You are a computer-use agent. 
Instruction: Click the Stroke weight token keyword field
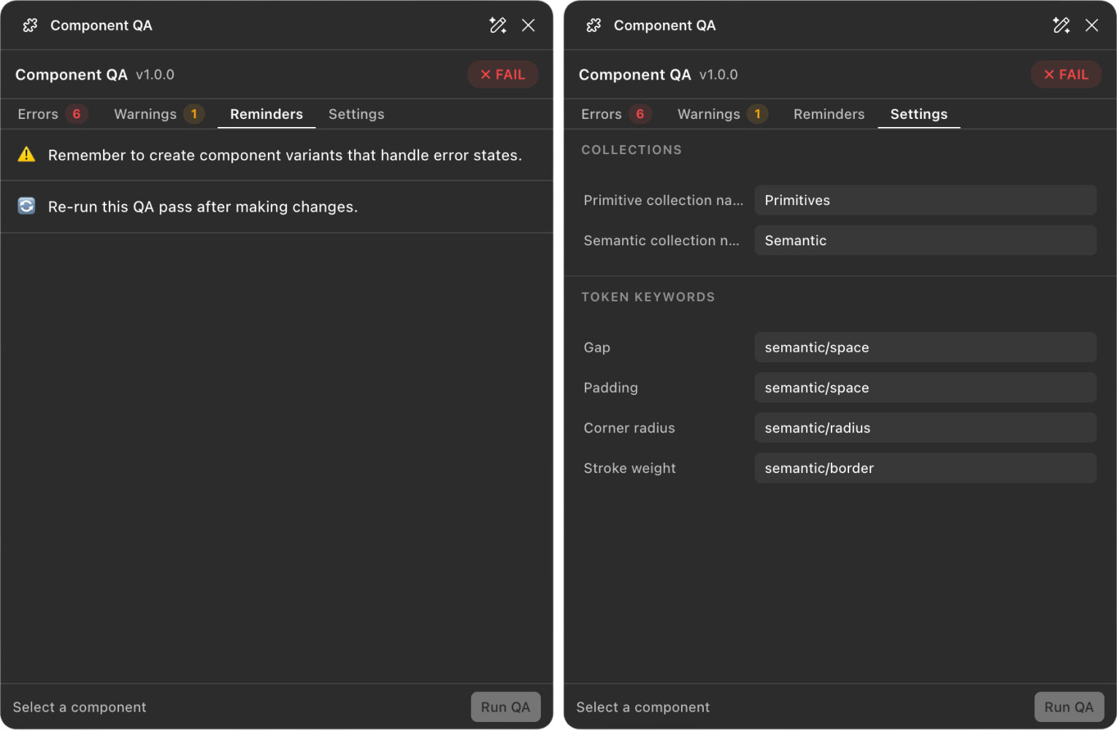click(926, 468)
